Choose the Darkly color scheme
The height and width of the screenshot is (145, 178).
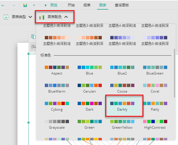pos(122,106)
